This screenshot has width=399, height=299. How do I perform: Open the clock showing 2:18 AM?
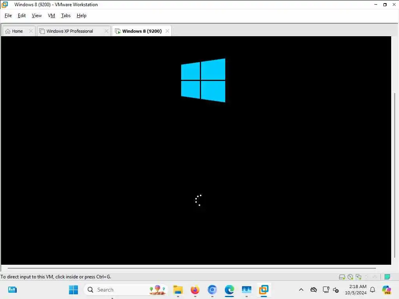pos(356,290)
